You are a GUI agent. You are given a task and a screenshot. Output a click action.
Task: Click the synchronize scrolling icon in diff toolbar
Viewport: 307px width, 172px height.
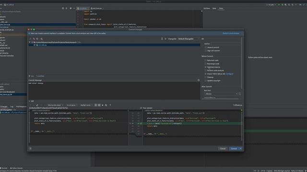point(99,105)
